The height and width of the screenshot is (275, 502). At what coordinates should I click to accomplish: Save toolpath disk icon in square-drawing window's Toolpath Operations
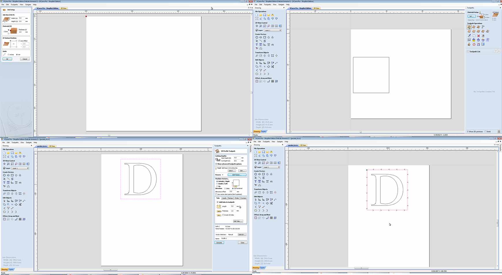coord(478,44)
